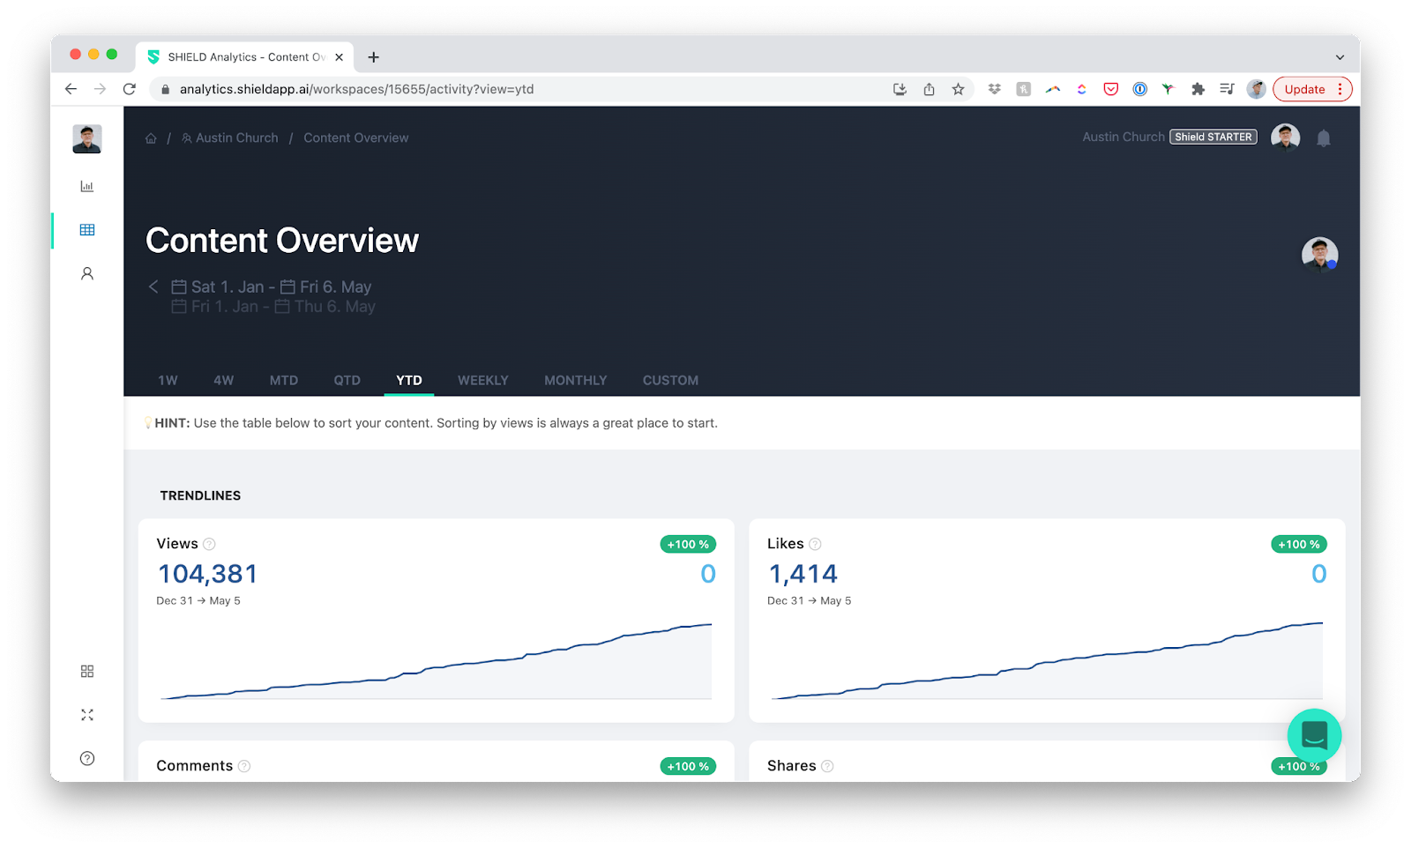Click the Views +100 % badge

(688, 545)
